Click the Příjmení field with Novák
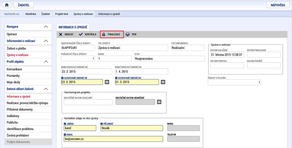The image size is (292, 148). (132, 128)
